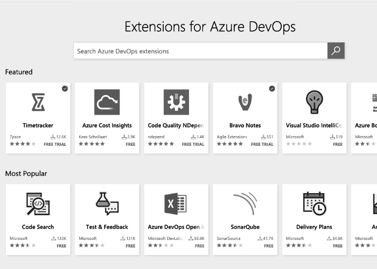Open the Timetracker hourglass icon

(x=38, y=102)
